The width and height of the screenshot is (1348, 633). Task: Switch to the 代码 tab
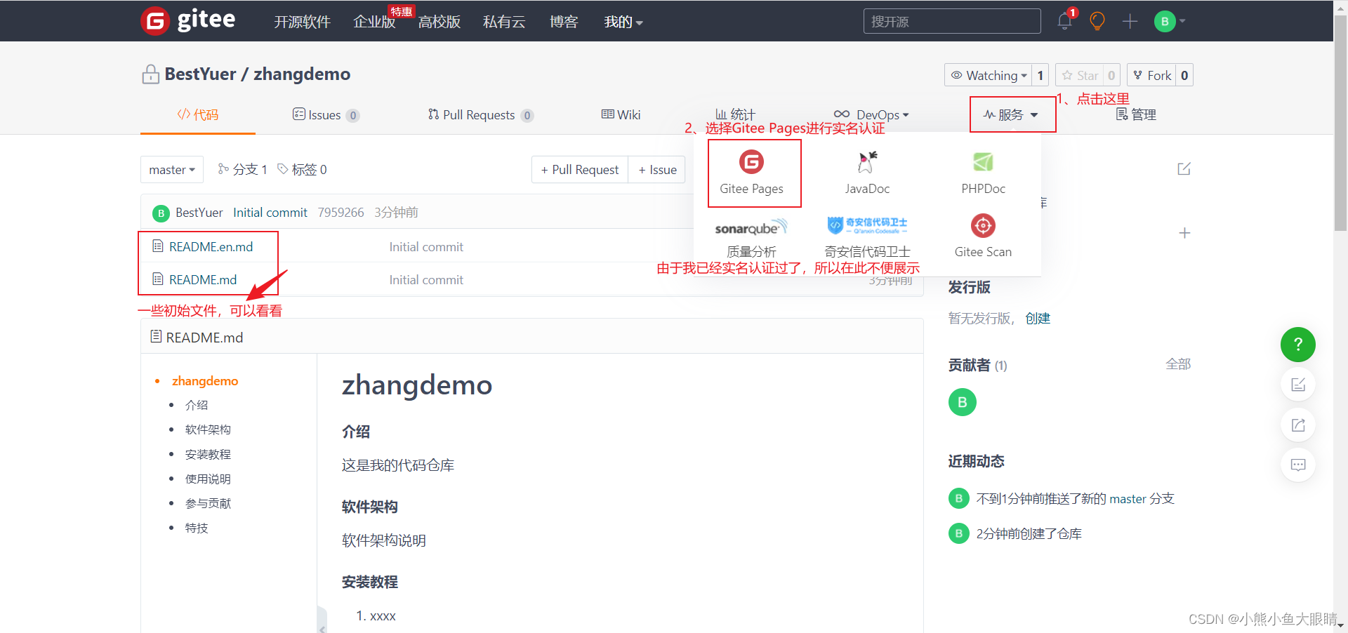pos(198,114)
